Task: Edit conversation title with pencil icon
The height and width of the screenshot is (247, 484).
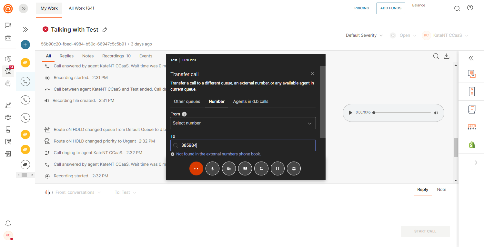Action: click(105, 30)
